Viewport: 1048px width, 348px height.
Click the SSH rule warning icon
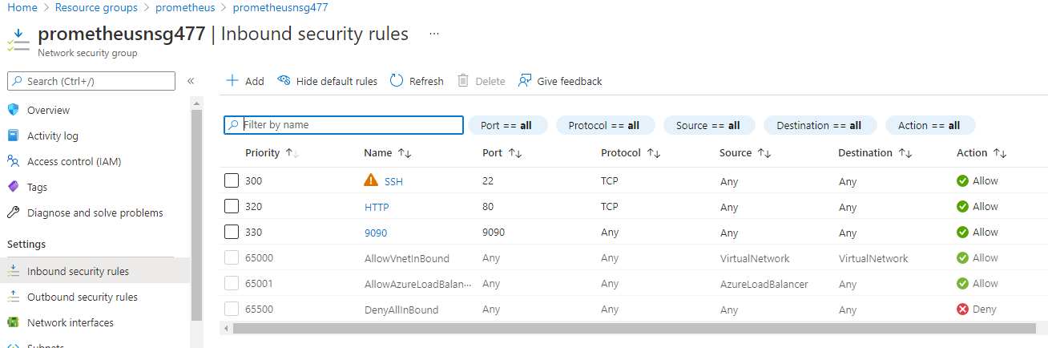tap(371, 181)
